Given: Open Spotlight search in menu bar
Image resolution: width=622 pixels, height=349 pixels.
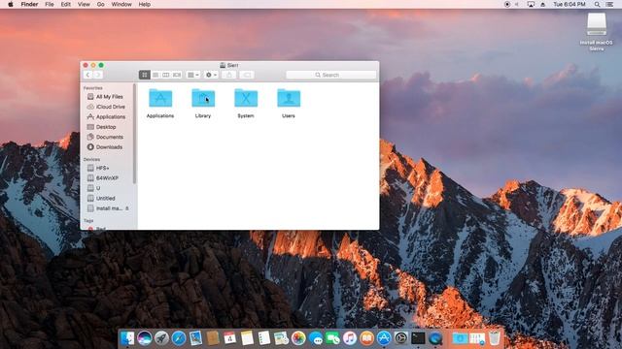Looking at the screenshot, I should point(597,4).
